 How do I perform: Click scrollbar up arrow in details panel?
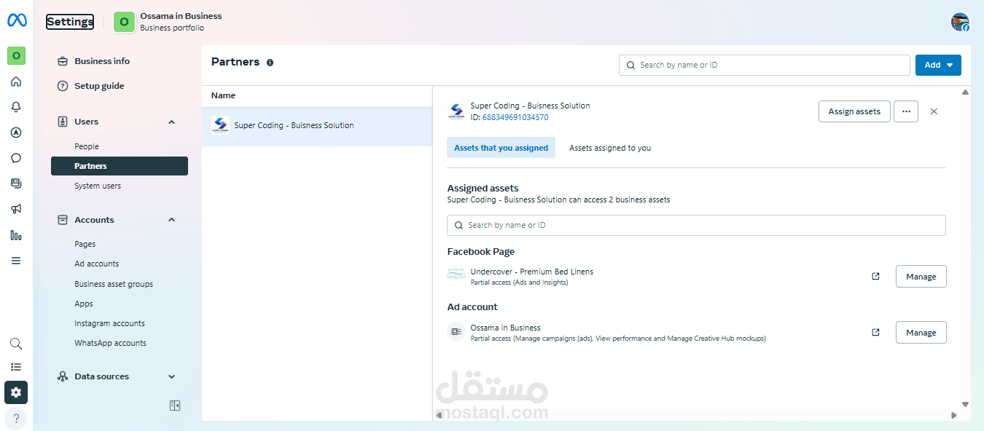click(x=965, y=92)
